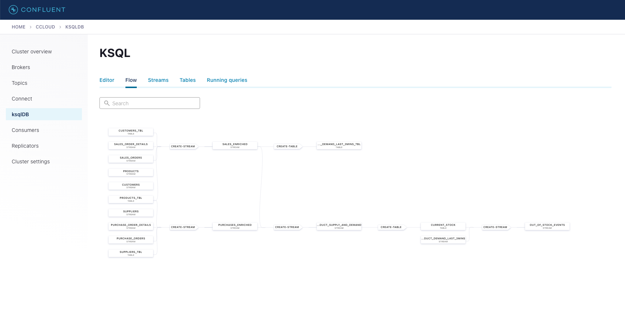Select the DUCT_SUPPLY_AND_DEMAND stream node
This screenshot has width=625, height=315.
point(339,226)
